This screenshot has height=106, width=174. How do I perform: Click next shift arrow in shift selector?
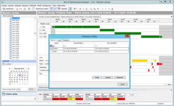[32, 89]
